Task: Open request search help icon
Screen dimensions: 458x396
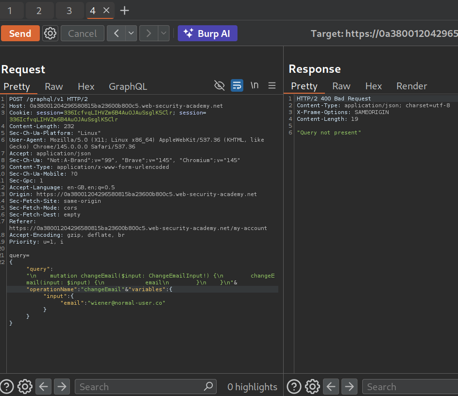Action: pos(7,386)
